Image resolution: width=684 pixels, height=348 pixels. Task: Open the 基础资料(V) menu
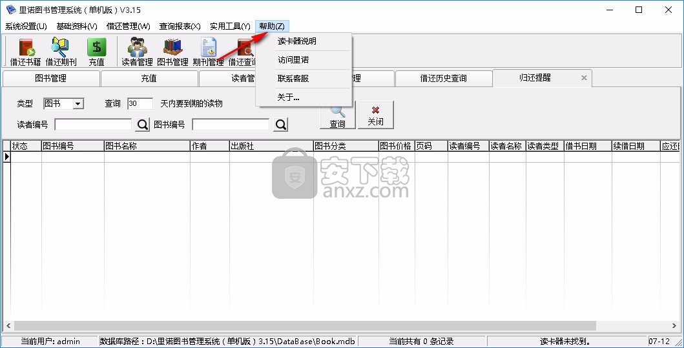pyautogui.click(x=77, y=26)
